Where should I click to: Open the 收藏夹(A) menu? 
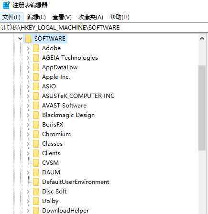91,17
